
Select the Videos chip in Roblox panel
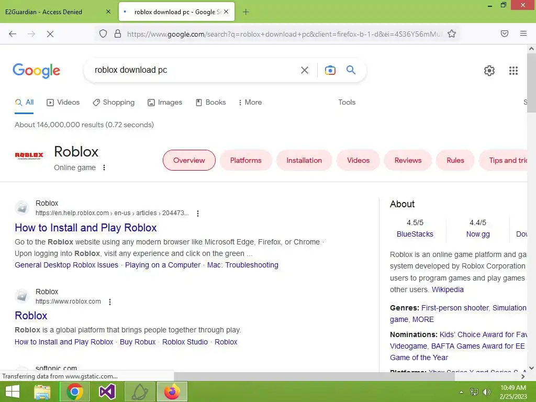tap(358, 160)
